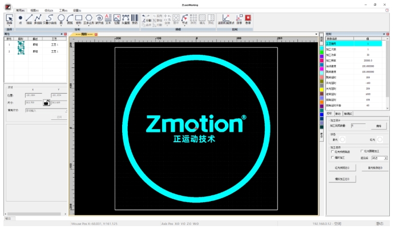Click the Center (居中) alignment icon
The height and width of the screenshot is (229, 395).
(x=176, y=19)
